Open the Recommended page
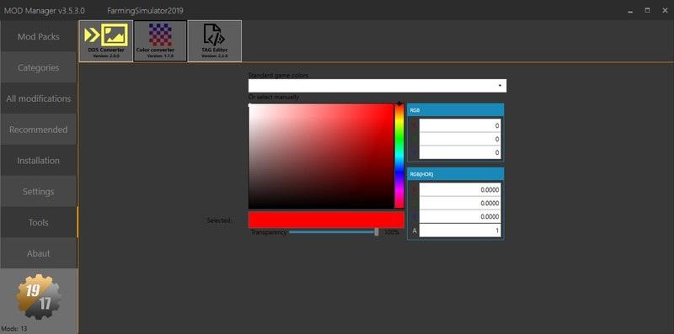Viewport: 674px width, 334px height. tap(39, 130)
